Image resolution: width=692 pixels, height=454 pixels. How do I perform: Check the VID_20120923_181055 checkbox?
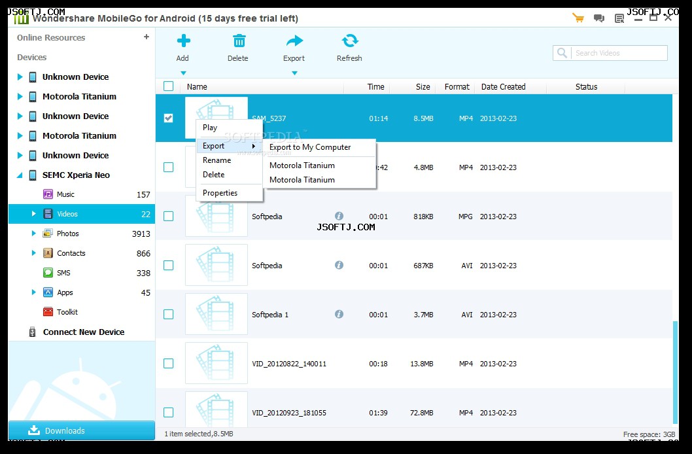pos(169,412)
